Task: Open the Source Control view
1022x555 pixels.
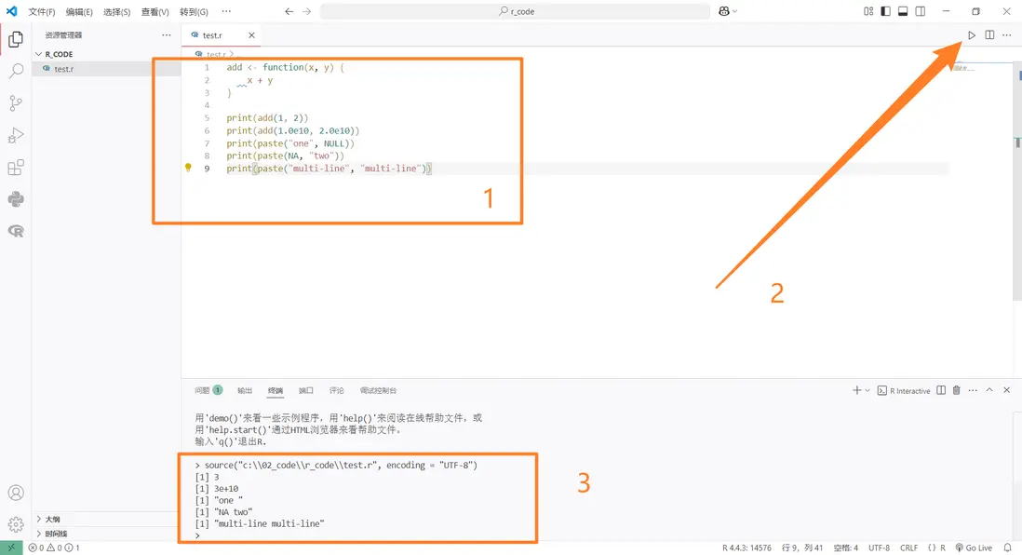Action: click(x=16, y=102)
